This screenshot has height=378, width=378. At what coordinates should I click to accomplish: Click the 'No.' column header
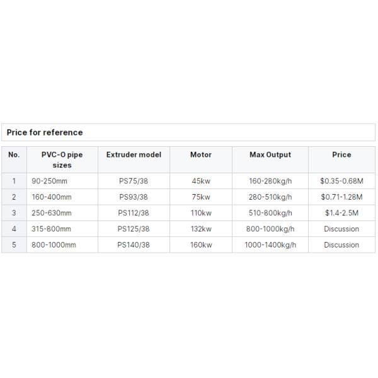pyautogui.click(x=14, y=154)
